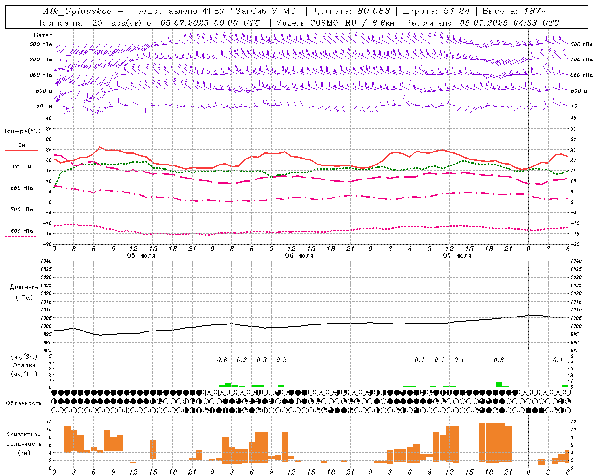The image size is (595, 476).
Task: Select the "ЗапСиб УГМС" provider text
Action: coord(266,11)
